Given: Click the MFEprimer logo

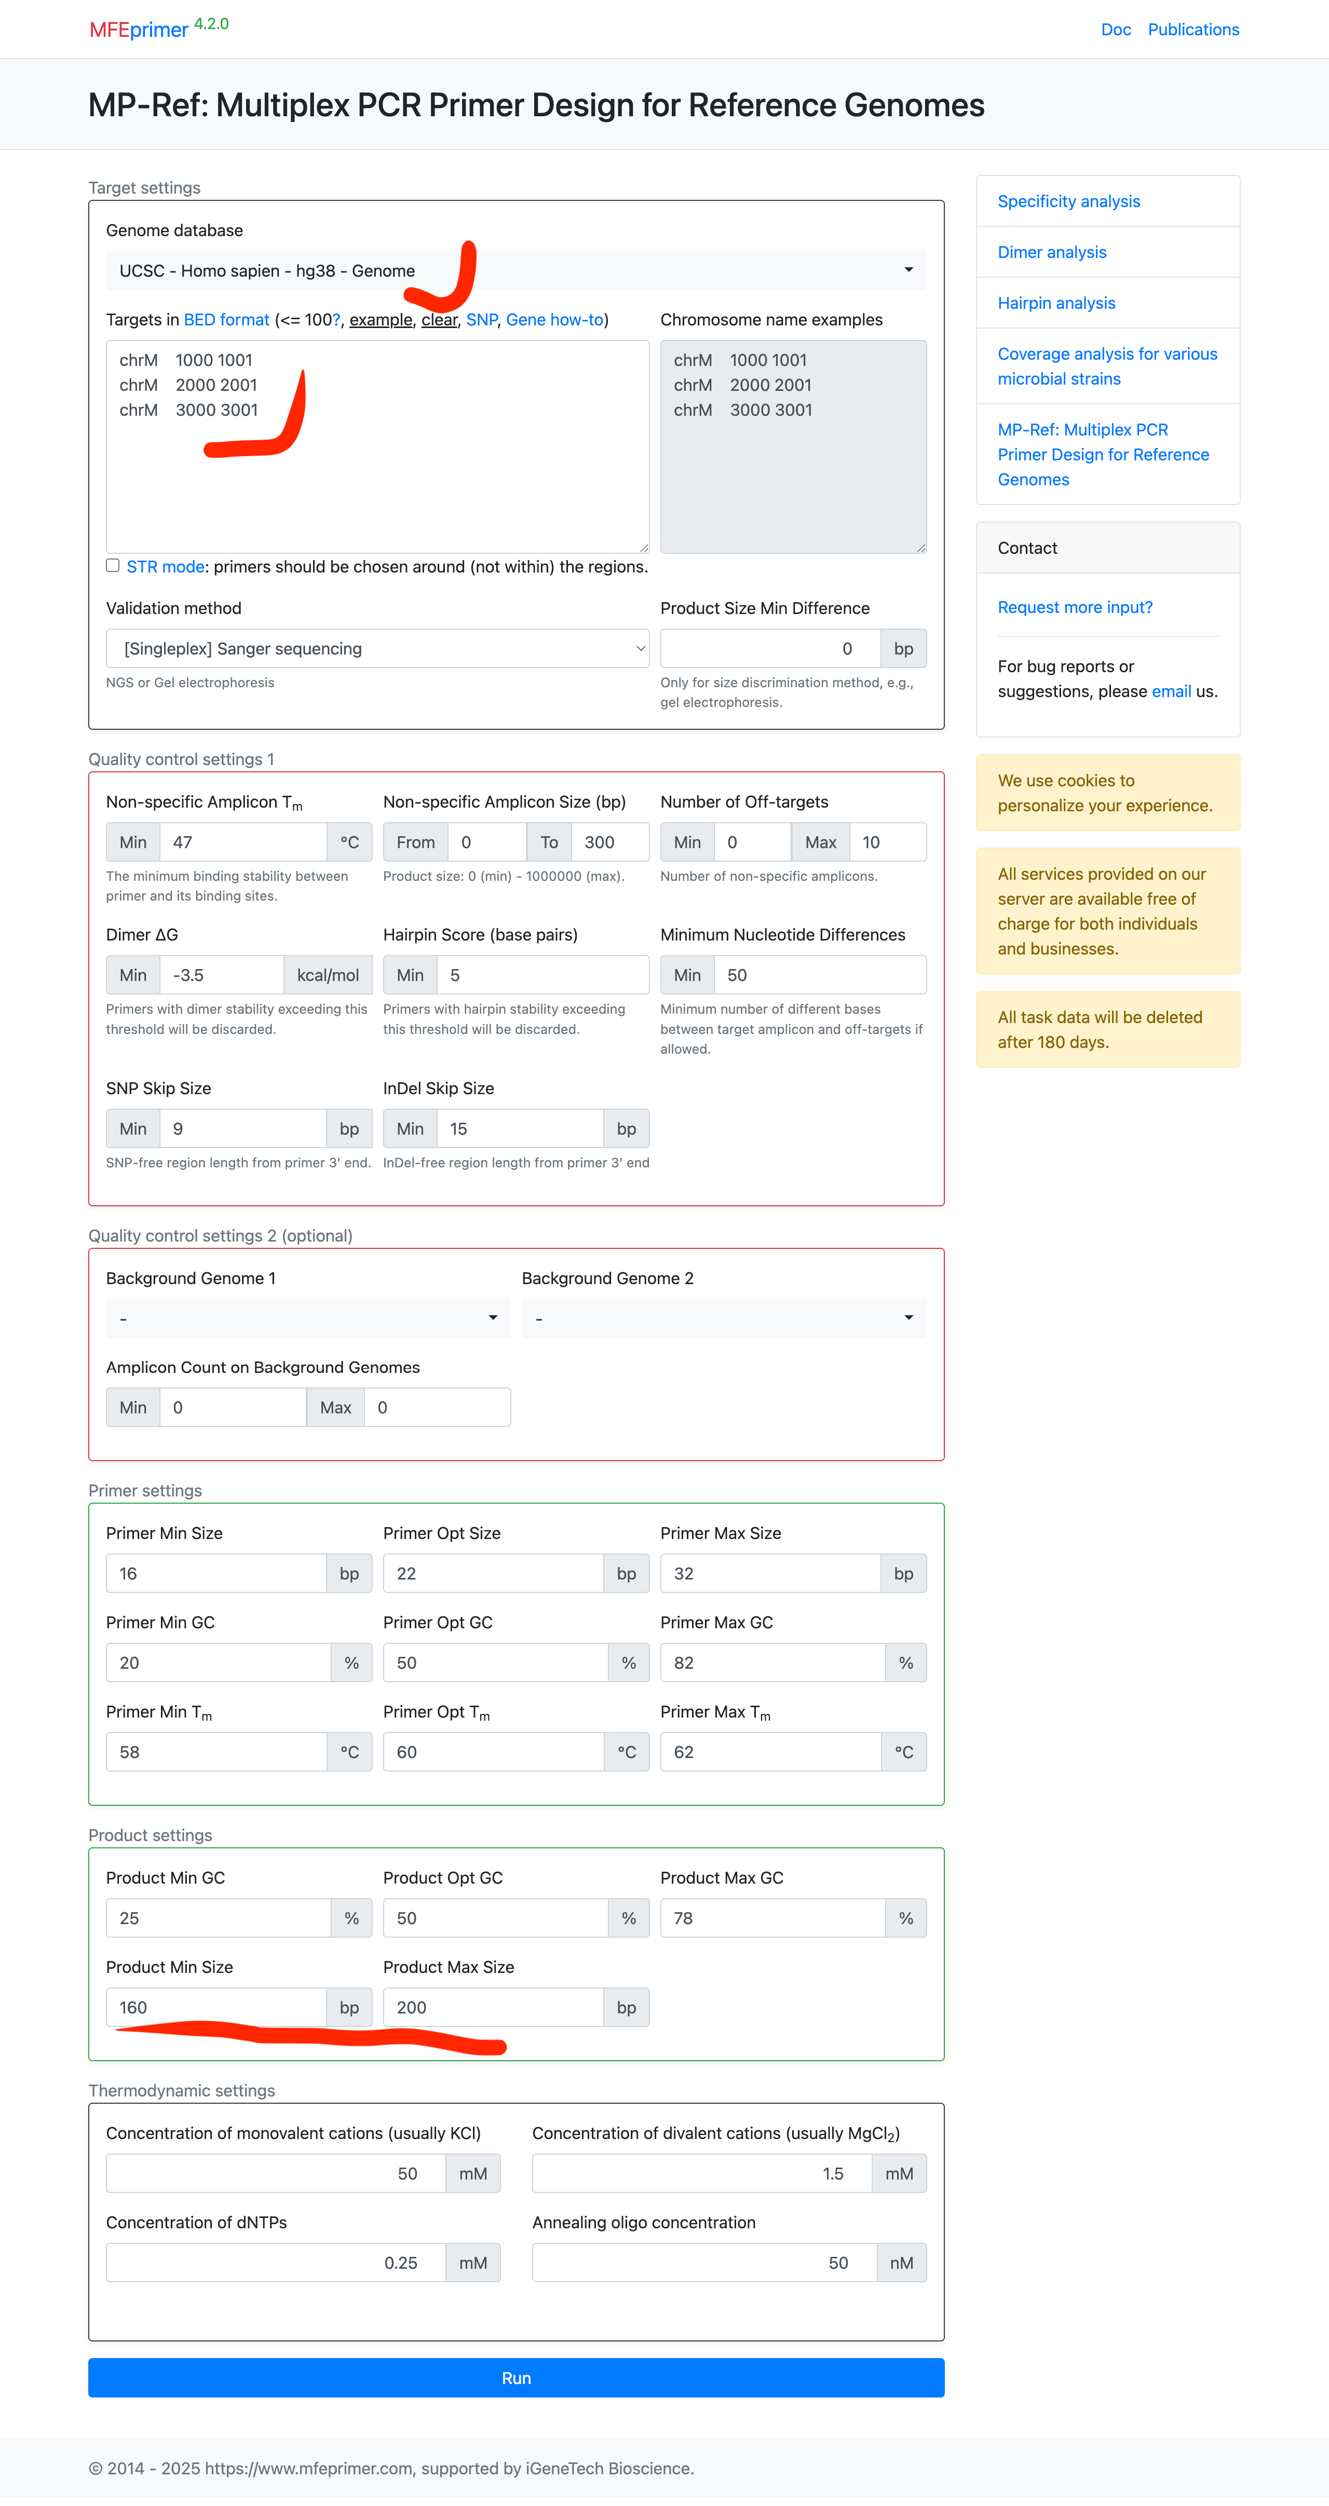Looking at the screenshot, I should coord(139,29).
